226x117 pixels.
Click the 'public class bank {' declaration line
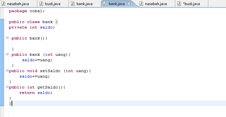coord(33,22)
